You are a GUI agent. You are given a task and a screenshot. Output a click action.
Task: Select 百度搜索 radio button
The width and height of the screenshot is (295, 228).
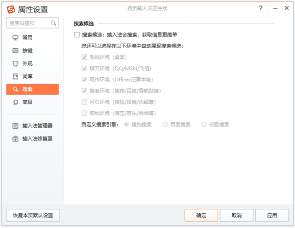pyautogui.click(x=165, y=125)
